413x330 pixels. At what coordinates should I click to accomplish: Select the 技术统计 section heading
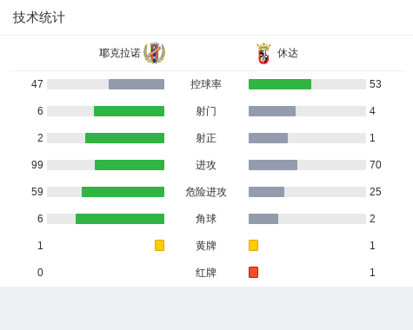39,17
